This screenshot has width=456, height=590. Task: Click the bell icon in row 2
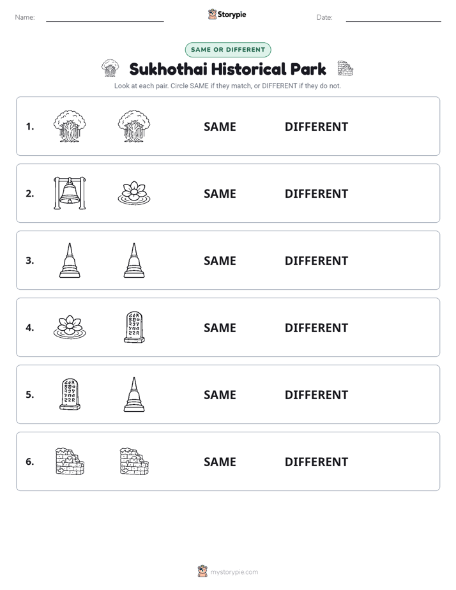70,193
